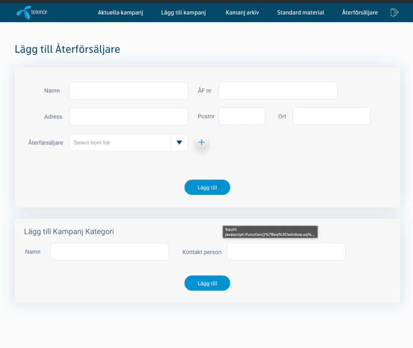Click the 'Select from list' combo box field
This screenshot has height=348, width=413.
click(x=120, y=142)
